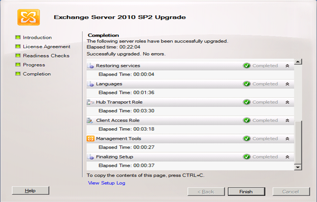The height and width of the screenshot is (202, 317).
Task: Click 'Elapsed Time: 00:01:36' text
Action: tap(126, 93)
